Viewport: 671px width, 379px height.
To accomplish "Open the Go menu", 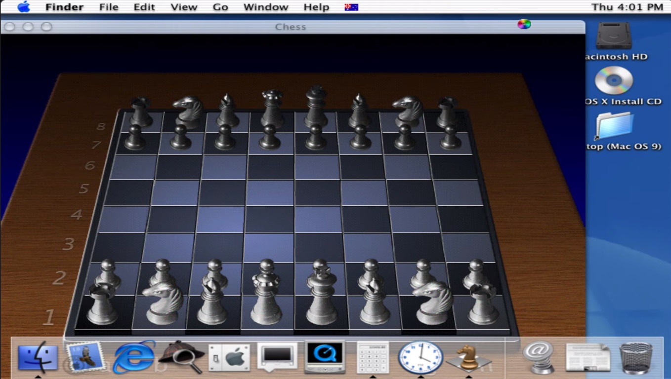I will coord(220,7).
